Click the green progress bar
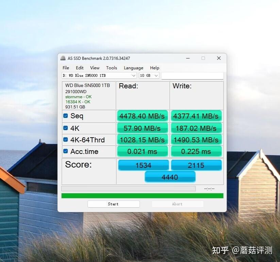 click(142, 195)
